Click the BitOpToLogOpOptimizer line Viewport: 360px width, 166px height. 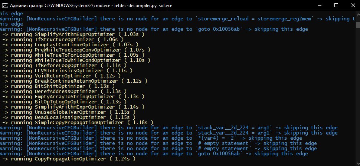(x=64, y=102)
